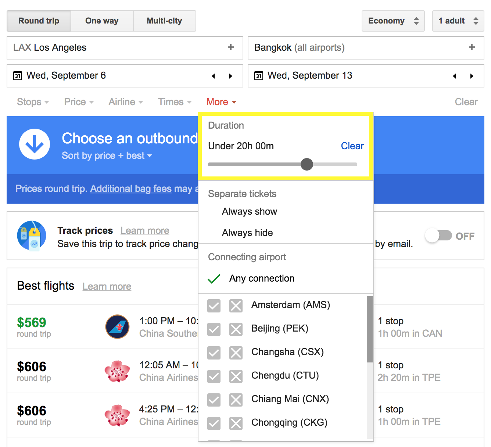Click the plus icon in the LAX origin field
This screenshot has width=491, height=447.
tap(231, 47)
